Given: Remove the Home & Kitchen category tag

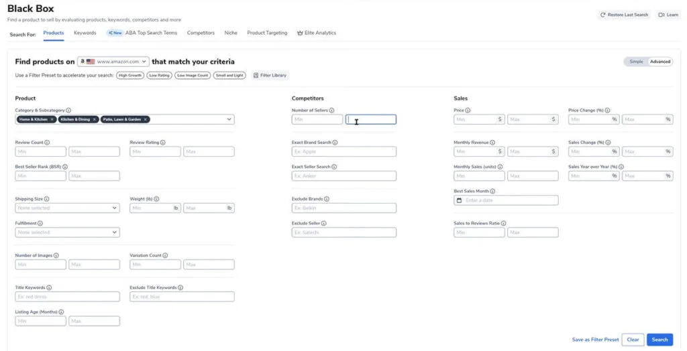Looking at the screenshot, I should tap(52, 120).
